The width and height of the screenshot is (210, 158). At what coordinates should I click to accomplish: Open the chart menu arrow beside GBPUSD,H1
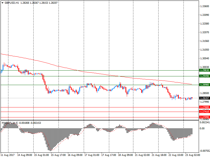(2, 3)
